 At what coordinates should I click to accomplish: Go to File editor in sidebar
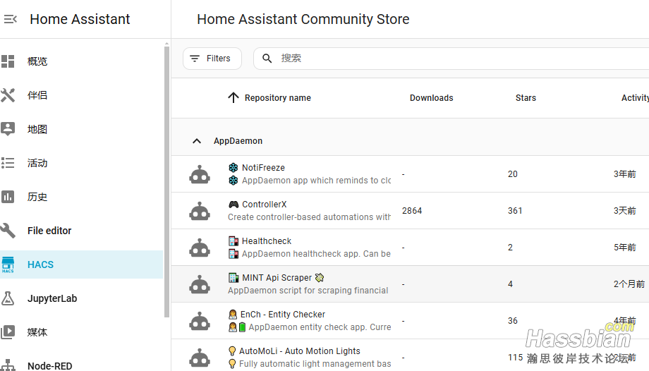(49, 231)
